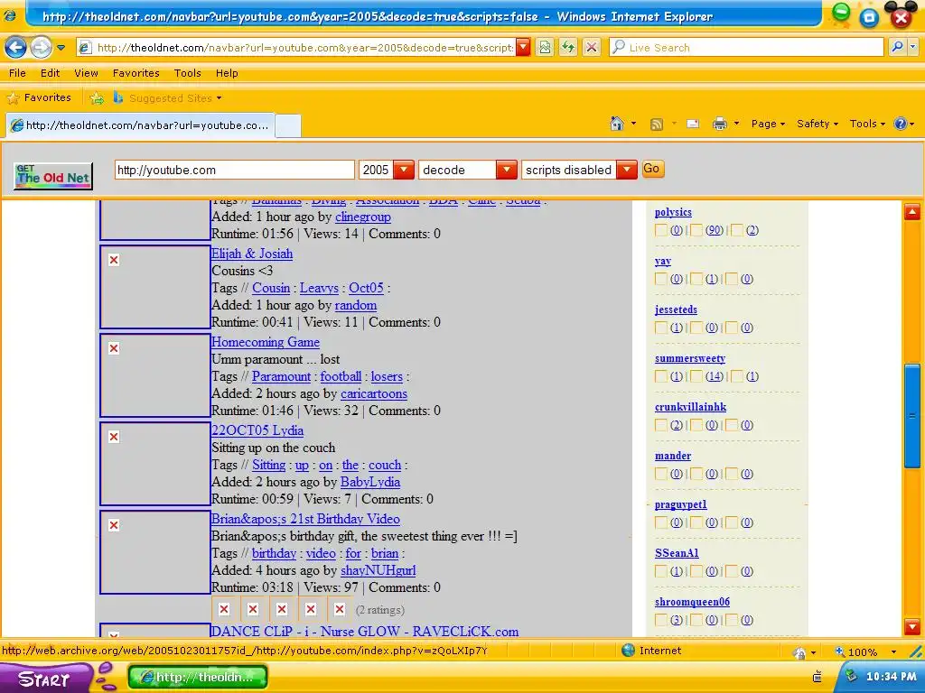This screenshot has width=925, height=693.
Task: Click the Go button
Action: click(x=652, y=169)
